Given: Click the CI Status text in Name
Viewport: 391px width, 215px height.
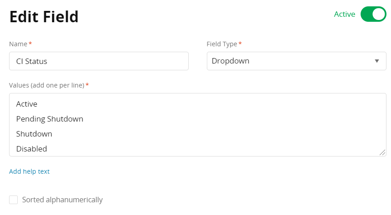Looking at the screenshot, I should 32,61.
